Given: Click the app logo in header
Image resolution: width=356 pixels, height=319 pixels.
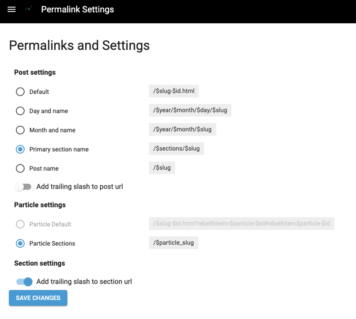Looking at the screenshot, I should coord(29,9).
